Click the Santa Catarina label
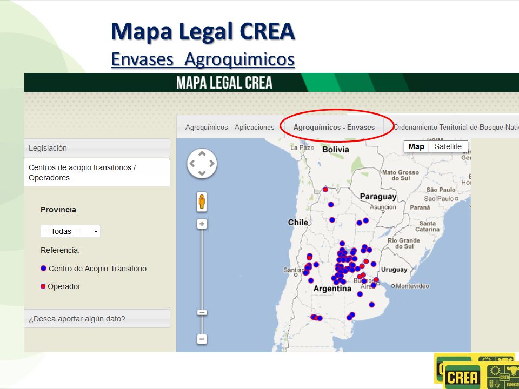The height and width of the screenshot is (389, 519). click(427, 226)
